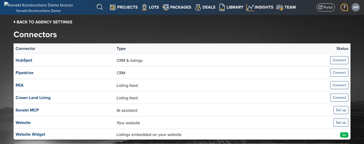This screenshot has height=144, width=364.
Task: Click Kenekt Konstructions Demo site name
Action: [x=38, y=11]
